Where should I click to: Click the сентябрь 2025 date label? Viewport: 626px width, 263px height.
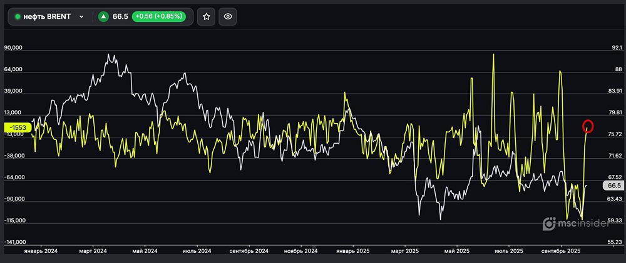pyautogui.click(x=562, y=251)
